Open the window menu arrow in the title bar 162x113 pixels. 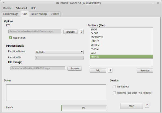tap(4, 3)
